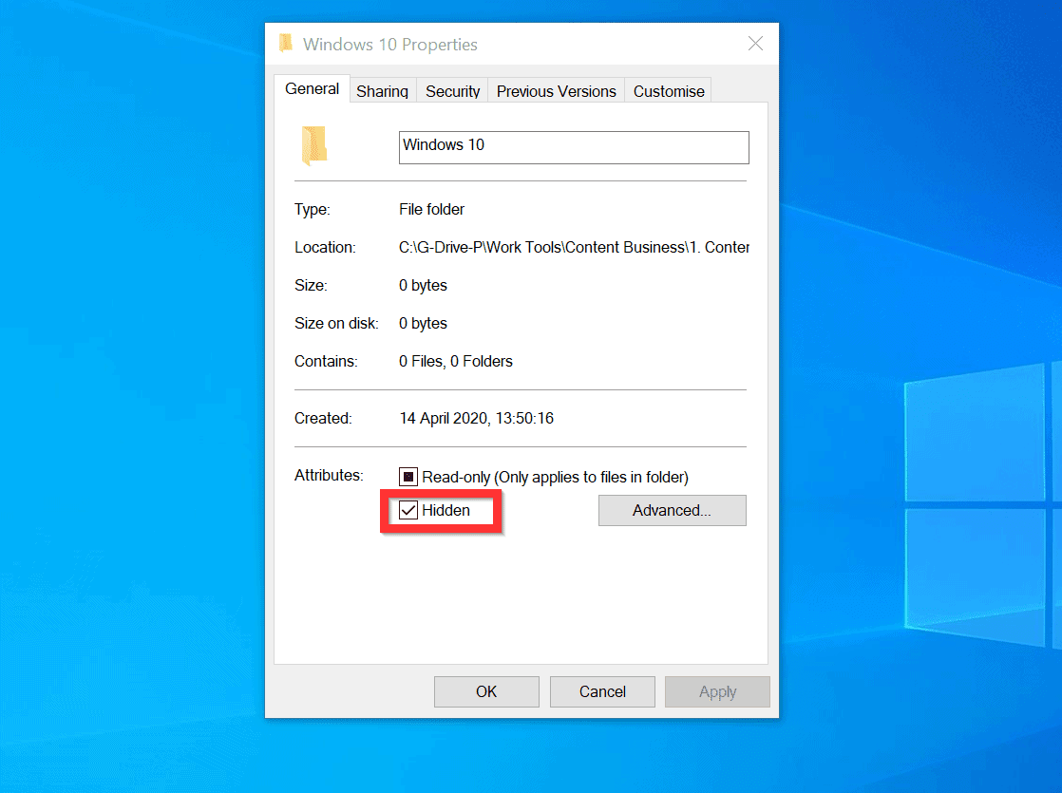Viewport: 1062px width, 793px height.
Task: Open the Customise tab
Action: 669,91
